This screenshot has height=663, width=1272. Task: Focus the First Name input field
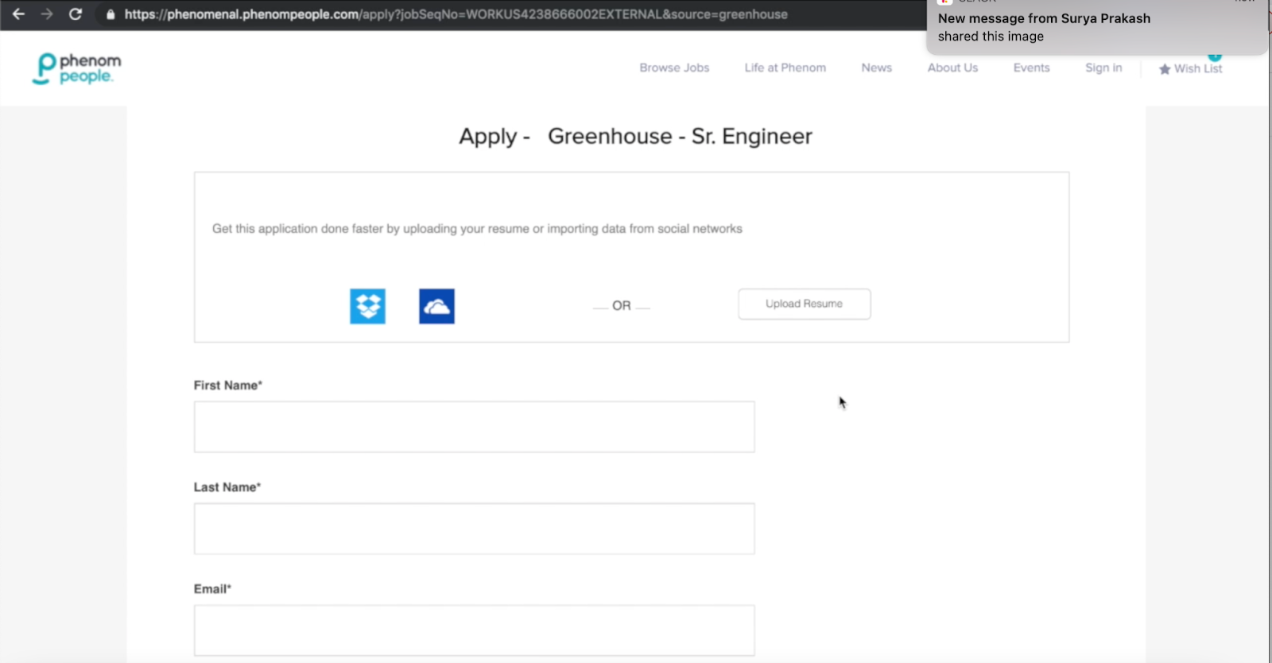pyautogui.click(x=475, y=427)
